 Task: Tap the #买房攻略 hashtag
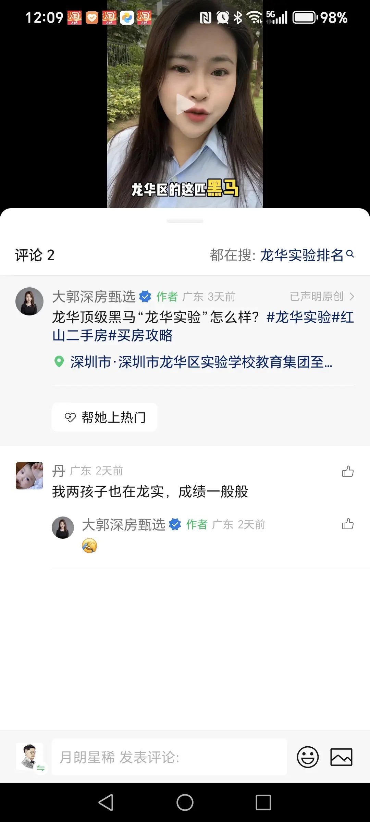point(140,335)
